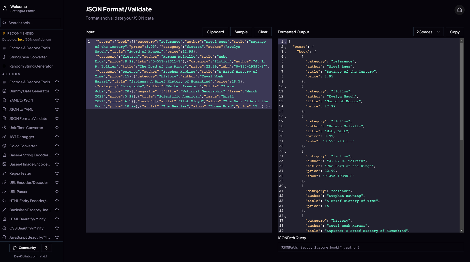Screen dimensions: 470x262
Task: Click the home icon at top right
Action: point(459,10)
